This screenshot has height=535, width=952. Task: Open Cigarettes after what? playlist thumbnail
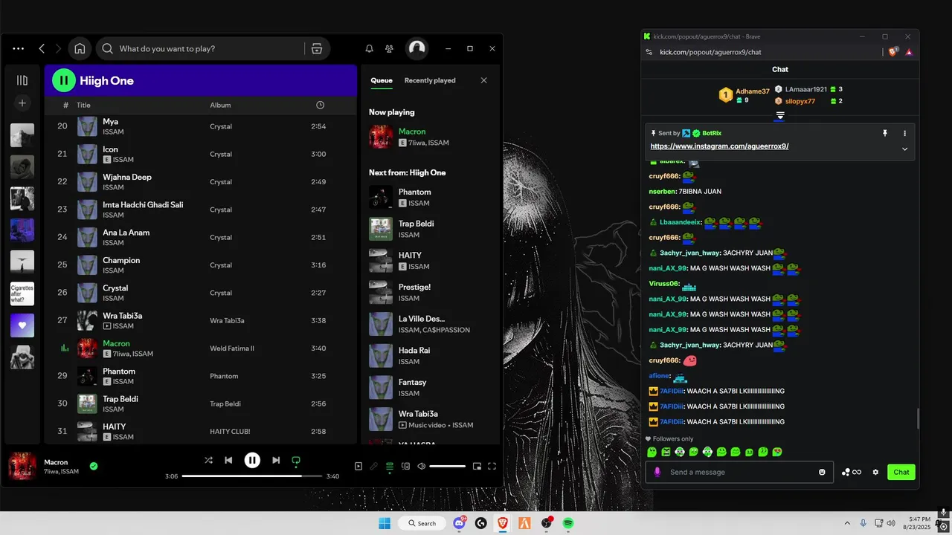22,294
